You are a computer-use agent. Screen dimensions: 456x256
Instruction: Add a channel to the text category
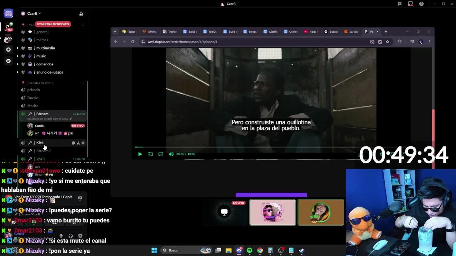[x=83, y=25]
